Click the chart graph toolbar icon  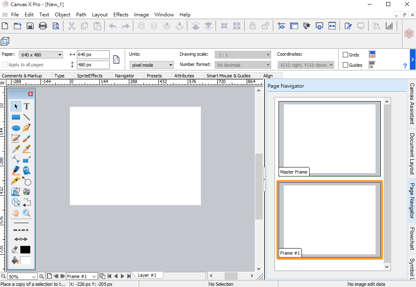(x=389, y=26)
